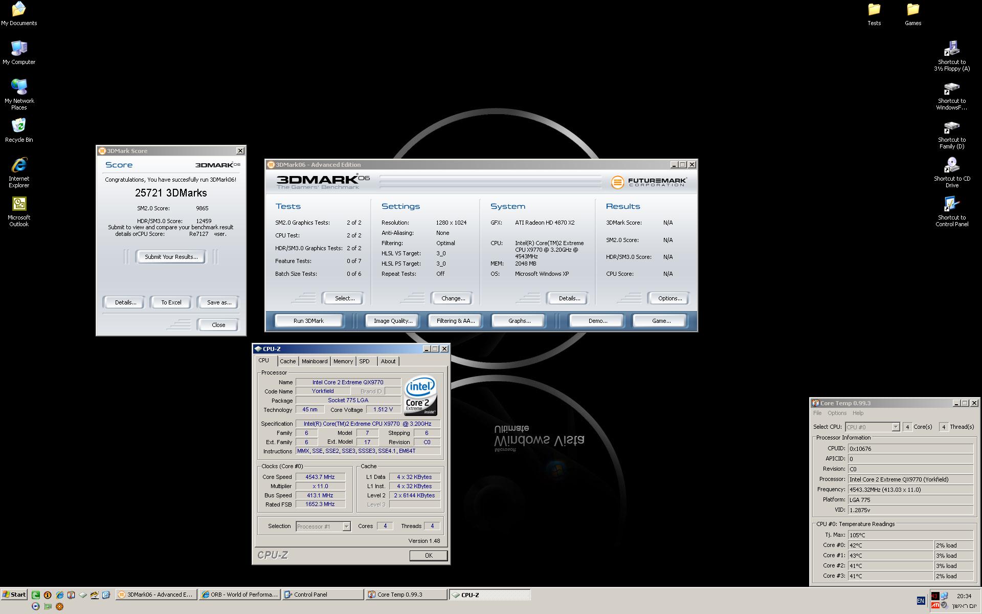The image size is (982, 614).
Task: Open My Network Places icon
Action: (19, 95)
